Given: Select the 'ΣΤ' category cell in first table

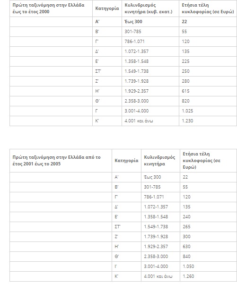Looking at the screenshot, I should (x=107, y=71).
